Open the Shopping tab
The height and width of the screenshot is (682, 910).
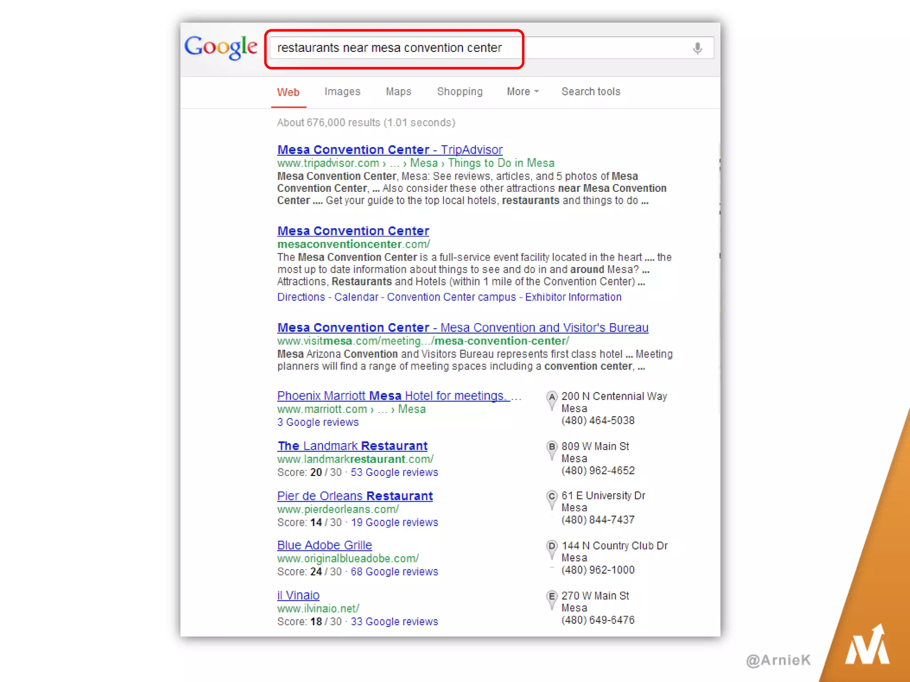[x=459, y=91]
